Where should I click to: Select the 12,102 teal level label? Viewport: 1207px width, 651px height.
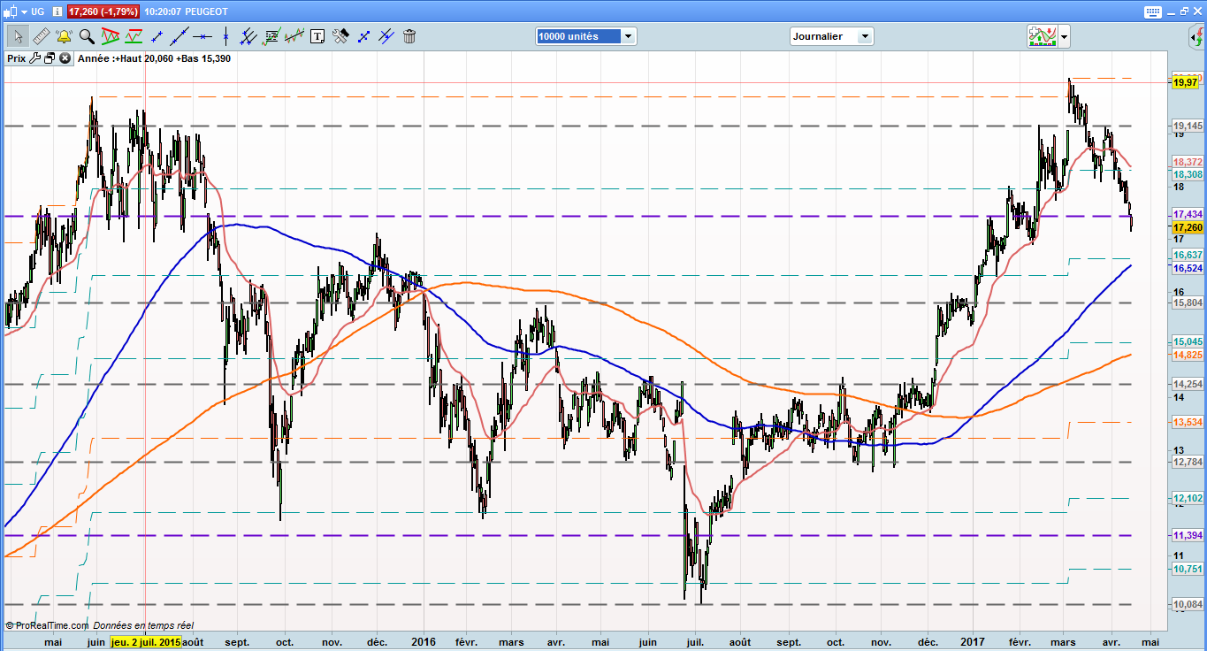pyautogui.click(x=1188, y=499)
